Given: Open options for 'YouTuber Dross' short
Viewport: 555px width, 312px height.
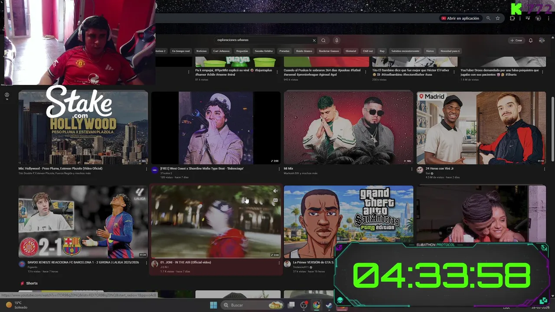Looking at the screenshot, I should click(x=543, y=72).
